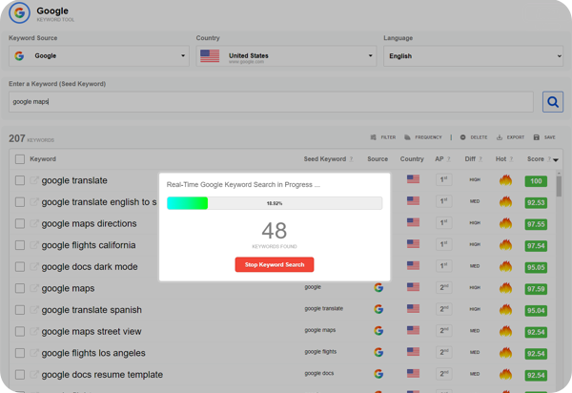Click the search progress bar

click(275, 203)
